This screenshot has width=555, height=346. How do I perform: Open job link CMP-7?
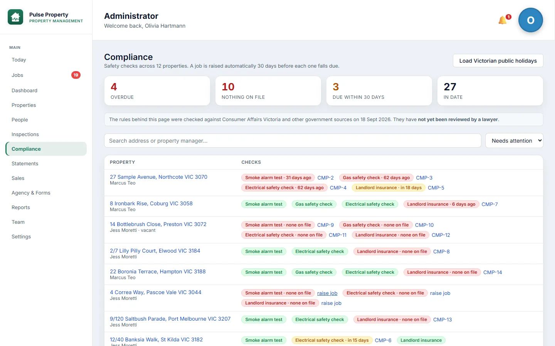pos(489,204)
